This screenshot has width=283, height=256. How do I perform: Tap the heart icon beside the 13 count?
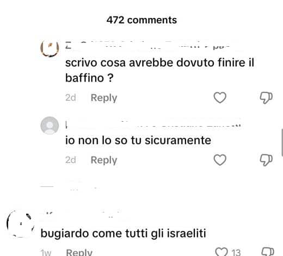point(222,252)
